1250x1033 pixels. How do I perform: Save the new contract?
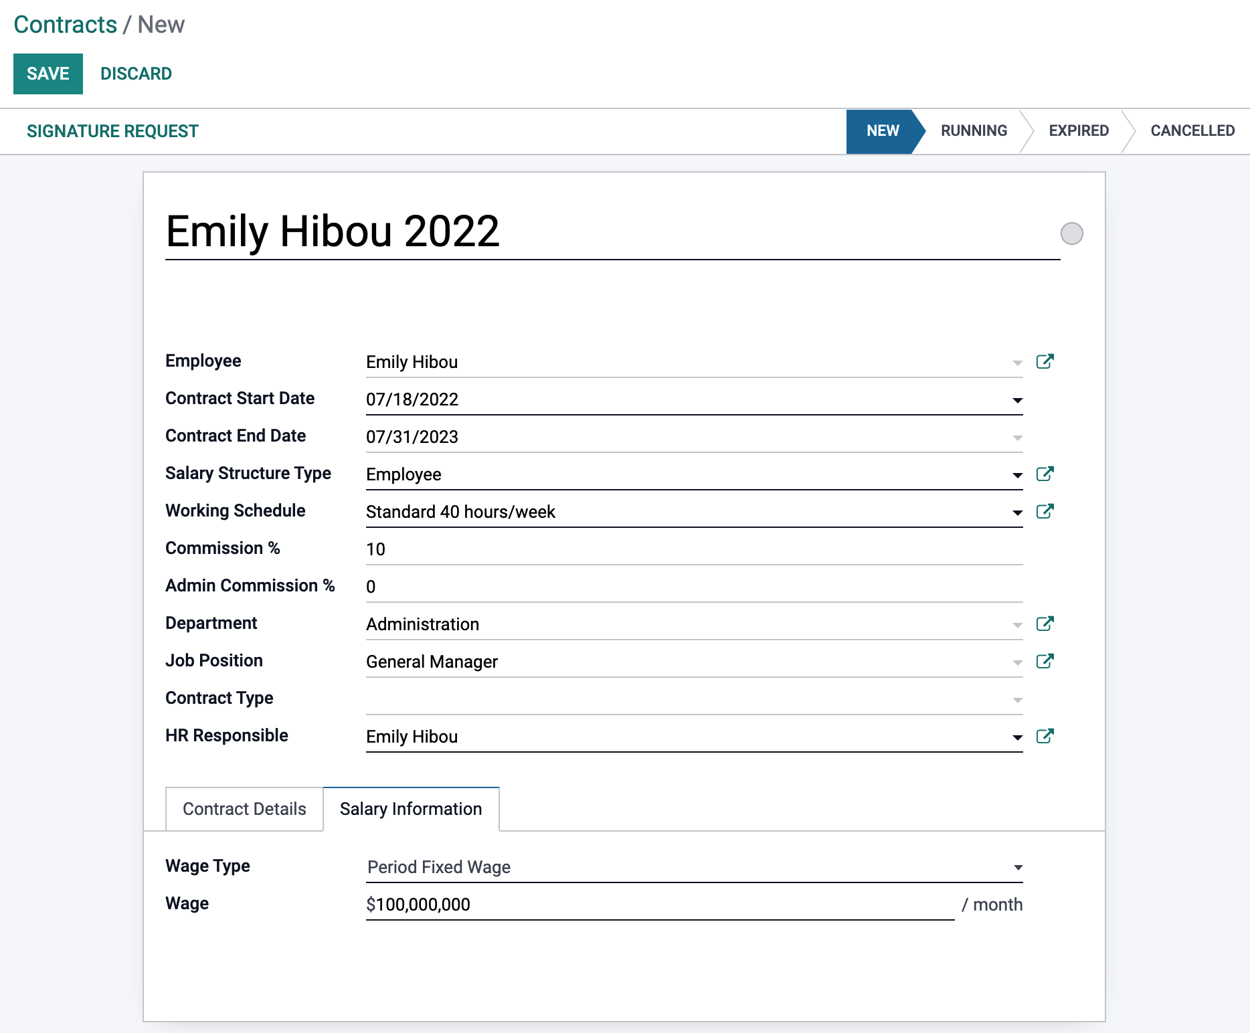[48, 74]
